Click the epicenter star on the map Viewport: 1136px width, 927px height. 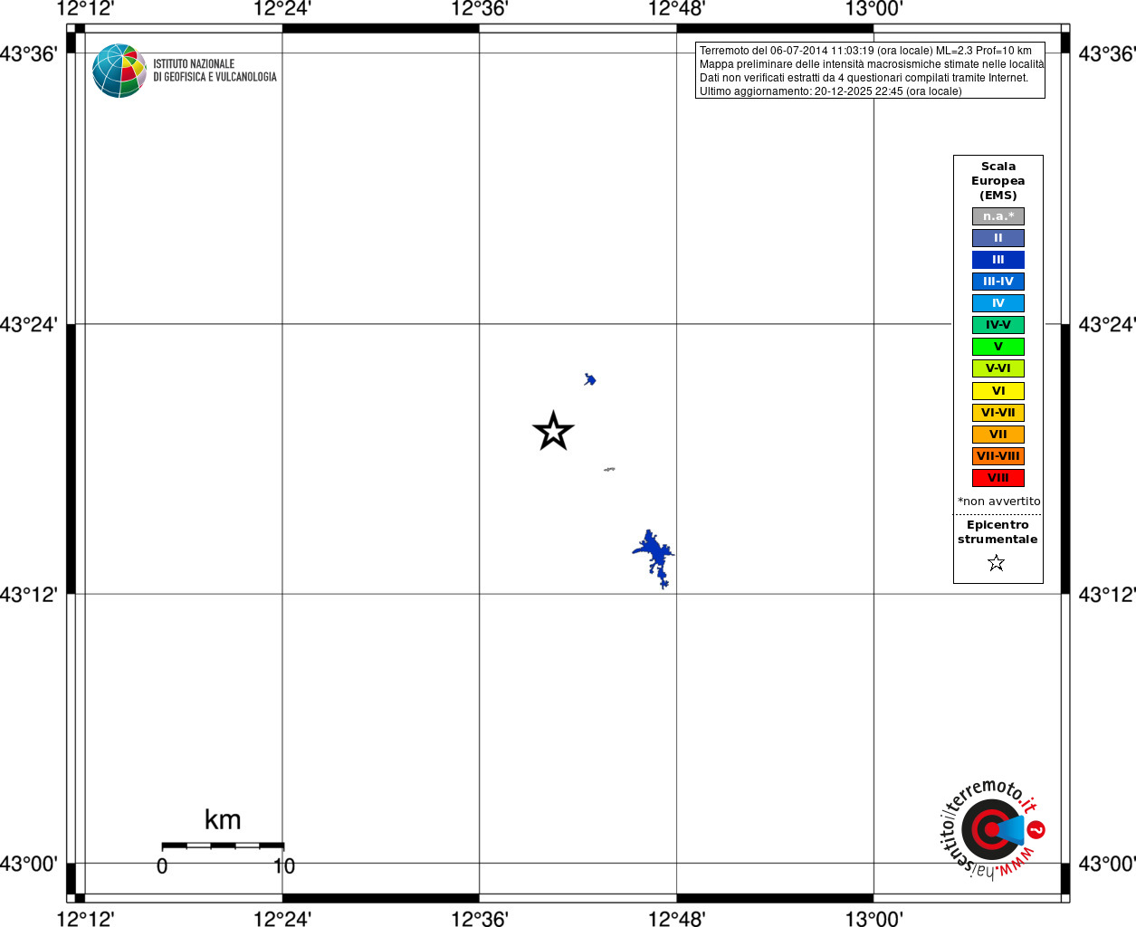pos(553,431)
